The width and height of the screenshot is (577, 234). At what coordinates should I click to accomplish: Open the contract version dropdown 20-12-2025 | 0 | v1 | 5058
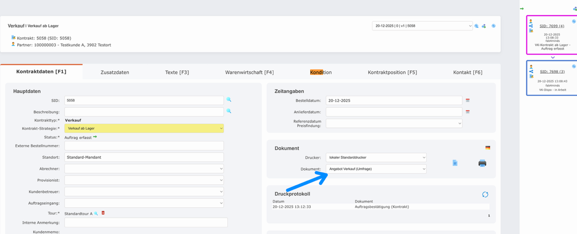pyautogui.click(x=422, y=26)
